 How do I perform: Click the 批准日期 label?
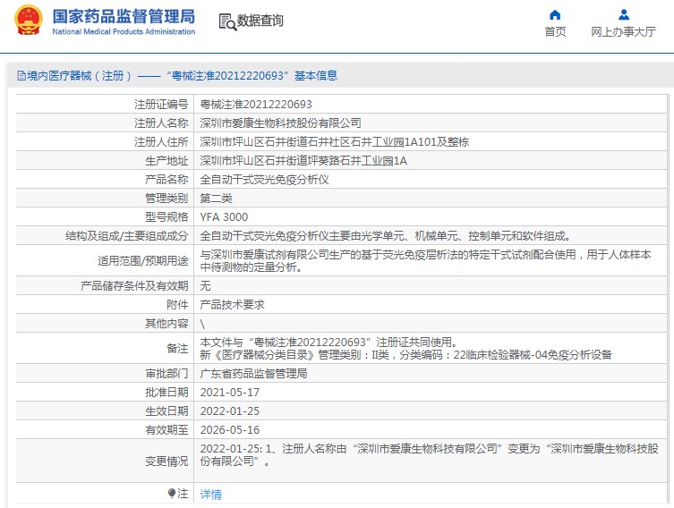tap(166, 393)
